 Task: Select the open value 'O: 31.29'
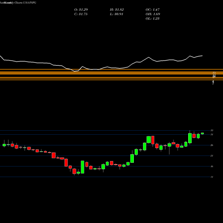[81, 9]
